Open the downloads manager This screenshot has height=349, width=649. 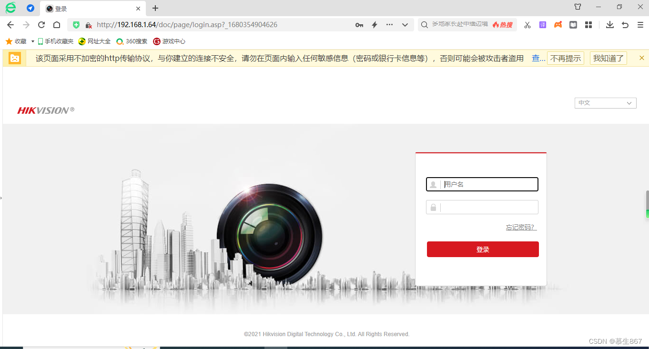coord(610,25)
